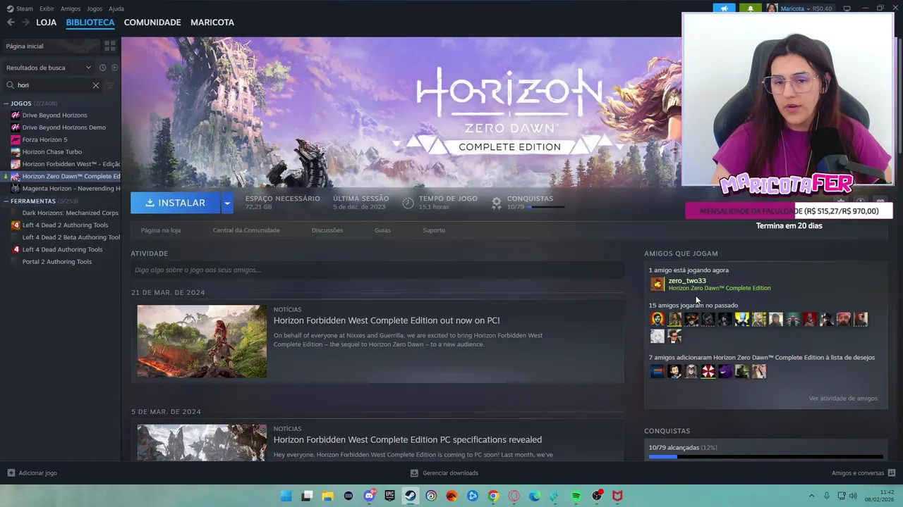The image size is (903, 507).
Task: Open Epic Games Launcher from the taskbar
Action: [389, 496]
